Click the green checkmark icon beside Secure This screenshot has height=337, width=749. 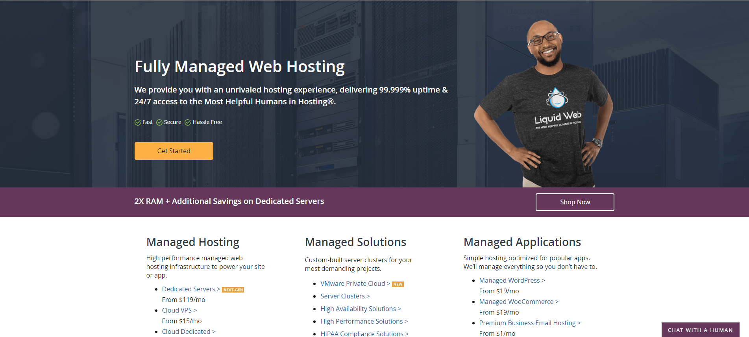pyautogui.click(x=159, y=122)
